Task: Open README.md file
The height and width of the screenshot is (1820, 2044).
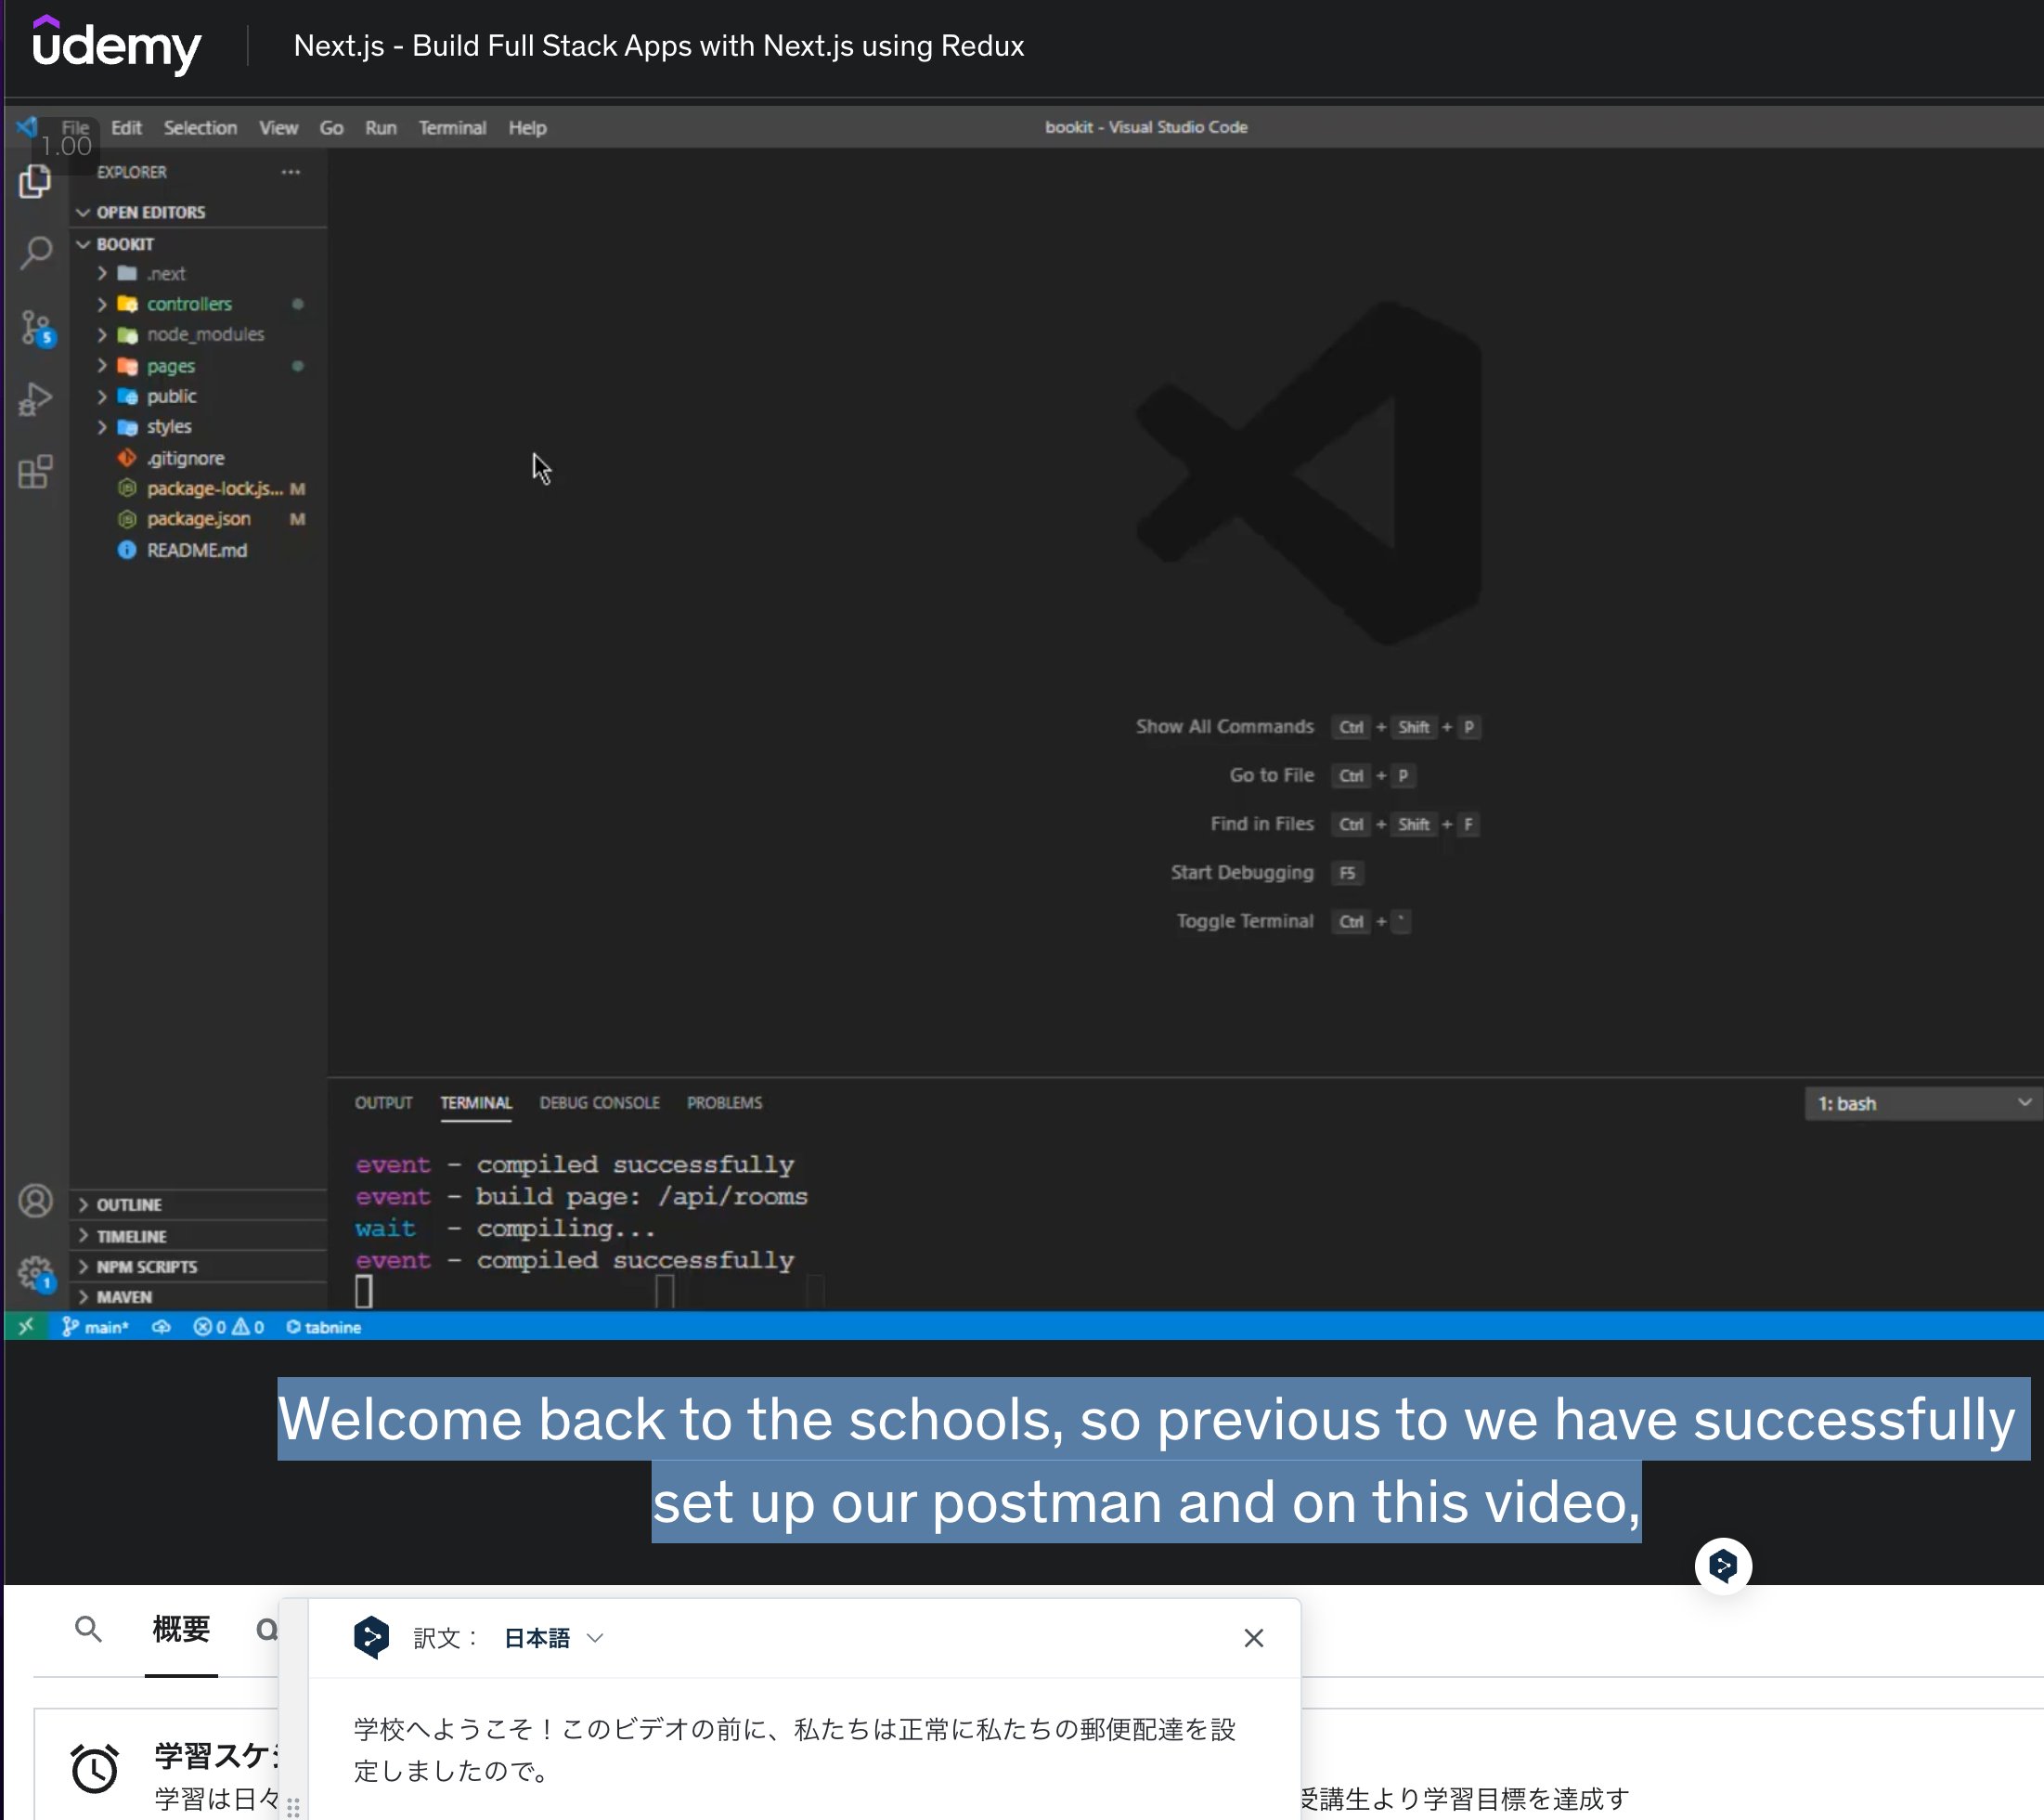Action: pos(196,551)
